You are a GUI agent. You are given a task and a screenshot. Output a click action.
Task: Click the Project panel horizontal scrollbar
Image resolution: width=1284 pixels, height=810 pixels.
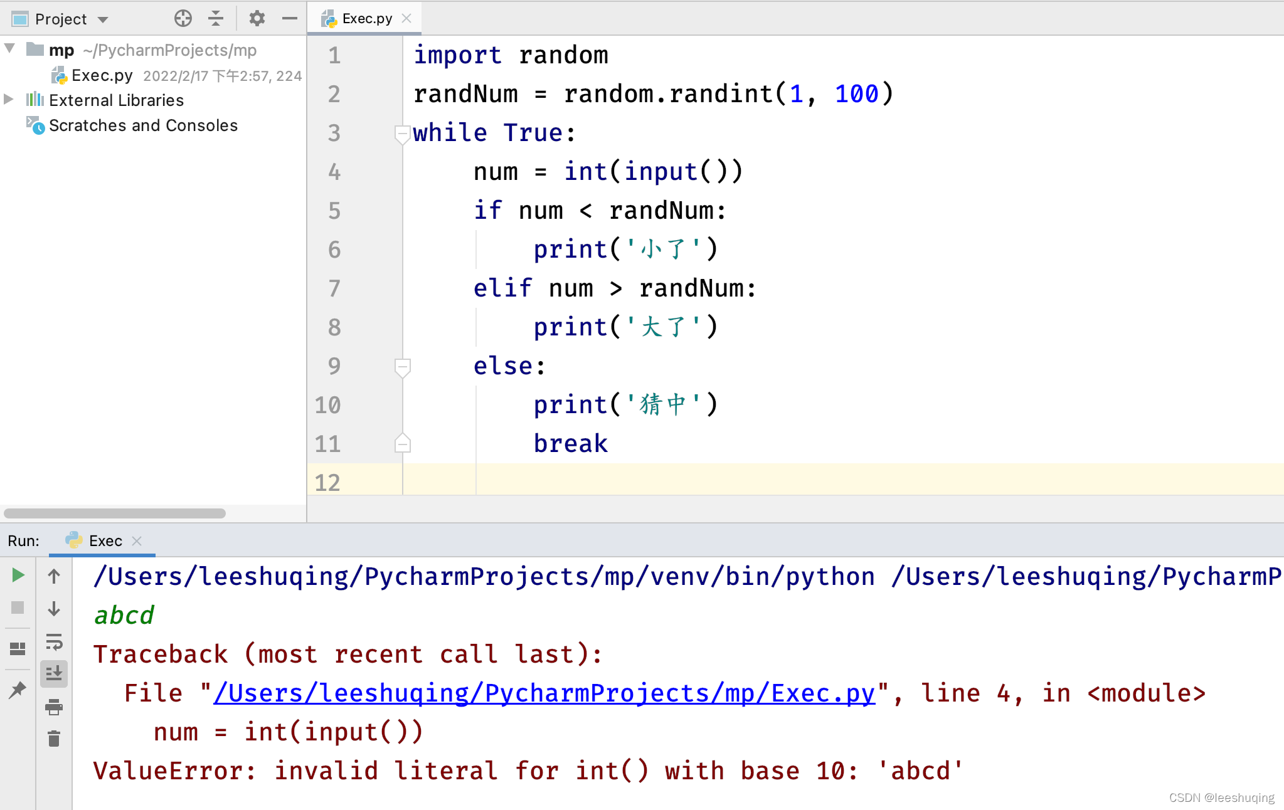click(115, 513)
